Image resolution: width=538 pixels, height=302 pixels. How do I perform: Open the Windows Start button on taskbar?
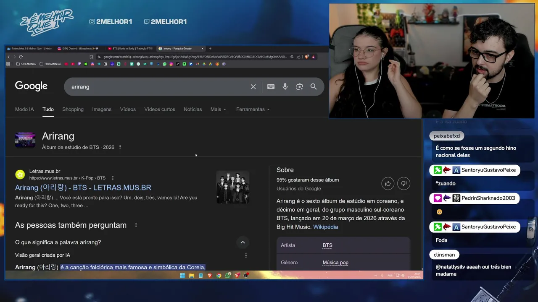tap(182, 276)
